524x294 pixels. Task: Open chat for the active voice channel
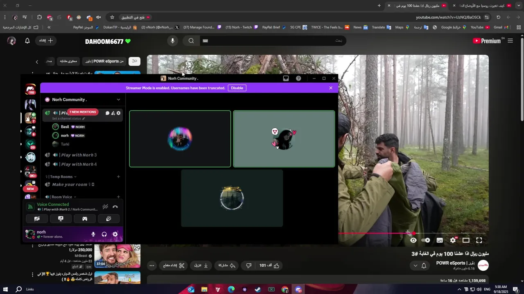click(x=107, y=113)
